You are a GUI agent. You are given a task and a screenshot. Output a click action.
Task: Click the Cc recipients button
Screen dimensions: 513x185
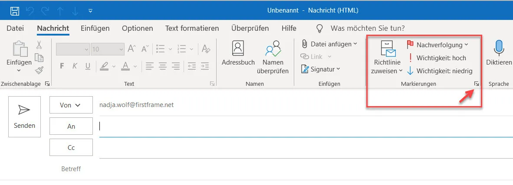point(71,147)
